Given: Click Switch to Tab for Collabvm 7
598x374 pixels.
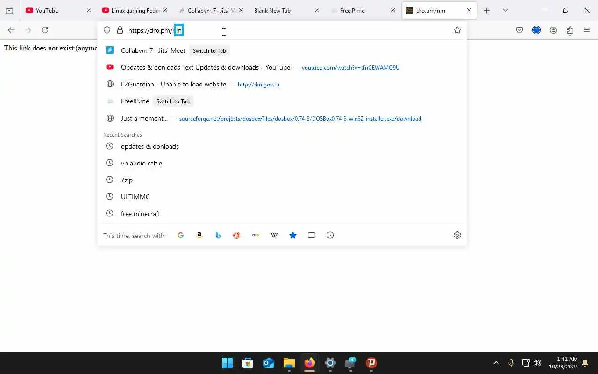Looking at the screenshot, I should click(x=209, y=50).
